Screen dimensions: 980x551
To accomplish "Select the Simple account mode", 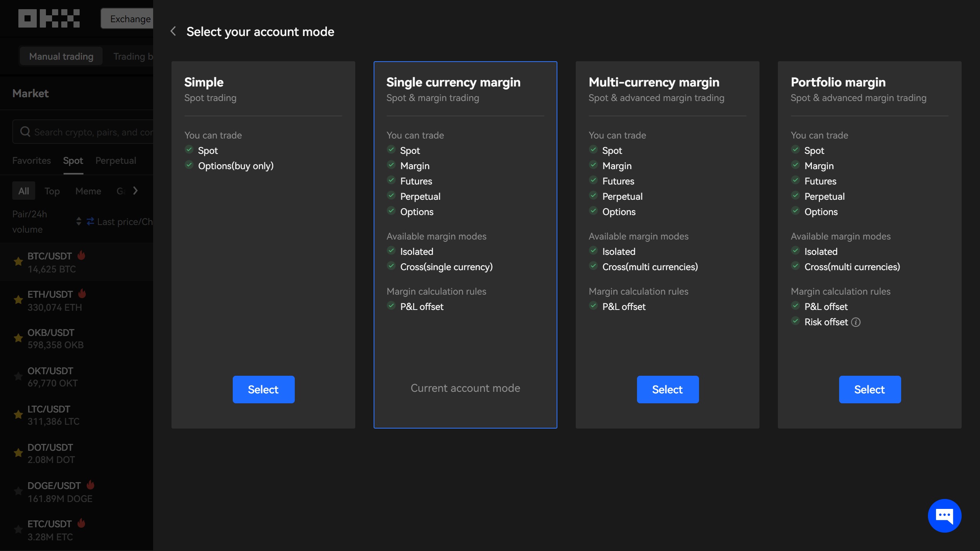I will (x=263, y=390).
